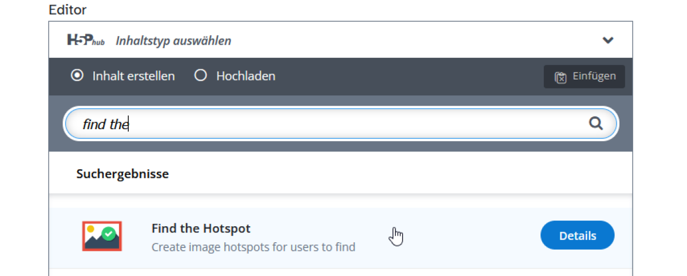Image resolution: width=687 pixels, height=276 pixels.
Task: Click the "Inhaltstyp auswählen" header title
Action: pyautogui.click(x=173, y=41)
